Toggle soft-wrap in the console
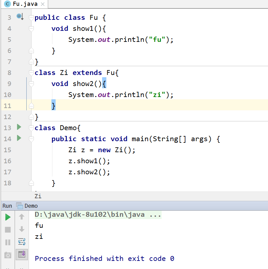This screenshot has height=269, width=268. coord(22,242)
